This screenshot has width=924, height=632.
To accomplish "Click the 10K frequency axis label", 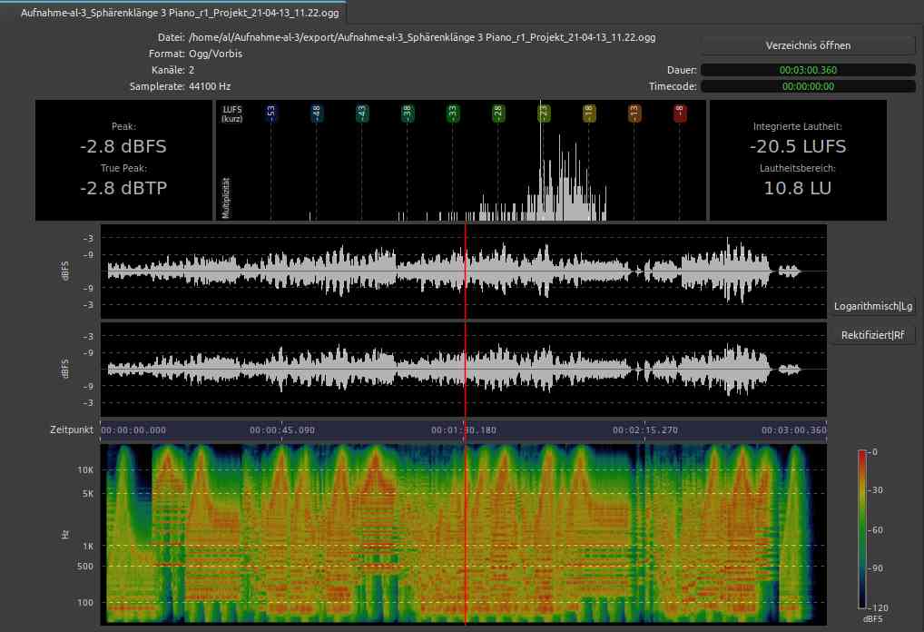I will pos(85,469).
